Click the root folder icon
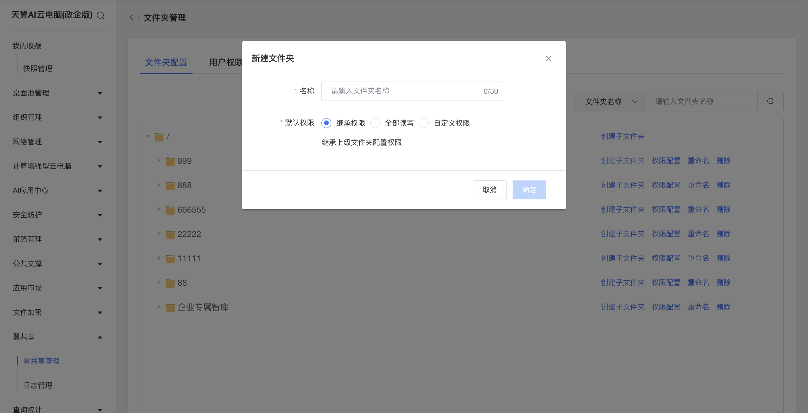This screenshot has width=808, height=413. (x=159, y=137)
